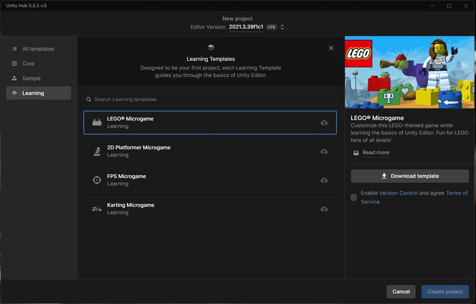
Task: Minimize the Unity Hub window
Action: pyautogui.click(x=432, y=6)
